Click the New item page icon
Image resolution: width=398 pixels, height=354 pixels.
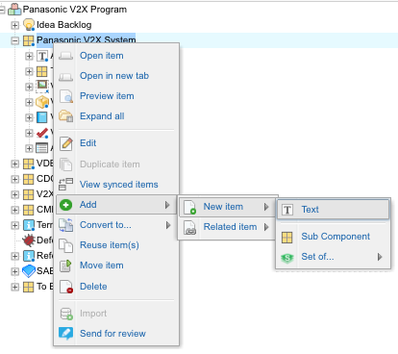click(x=189, y=207)
